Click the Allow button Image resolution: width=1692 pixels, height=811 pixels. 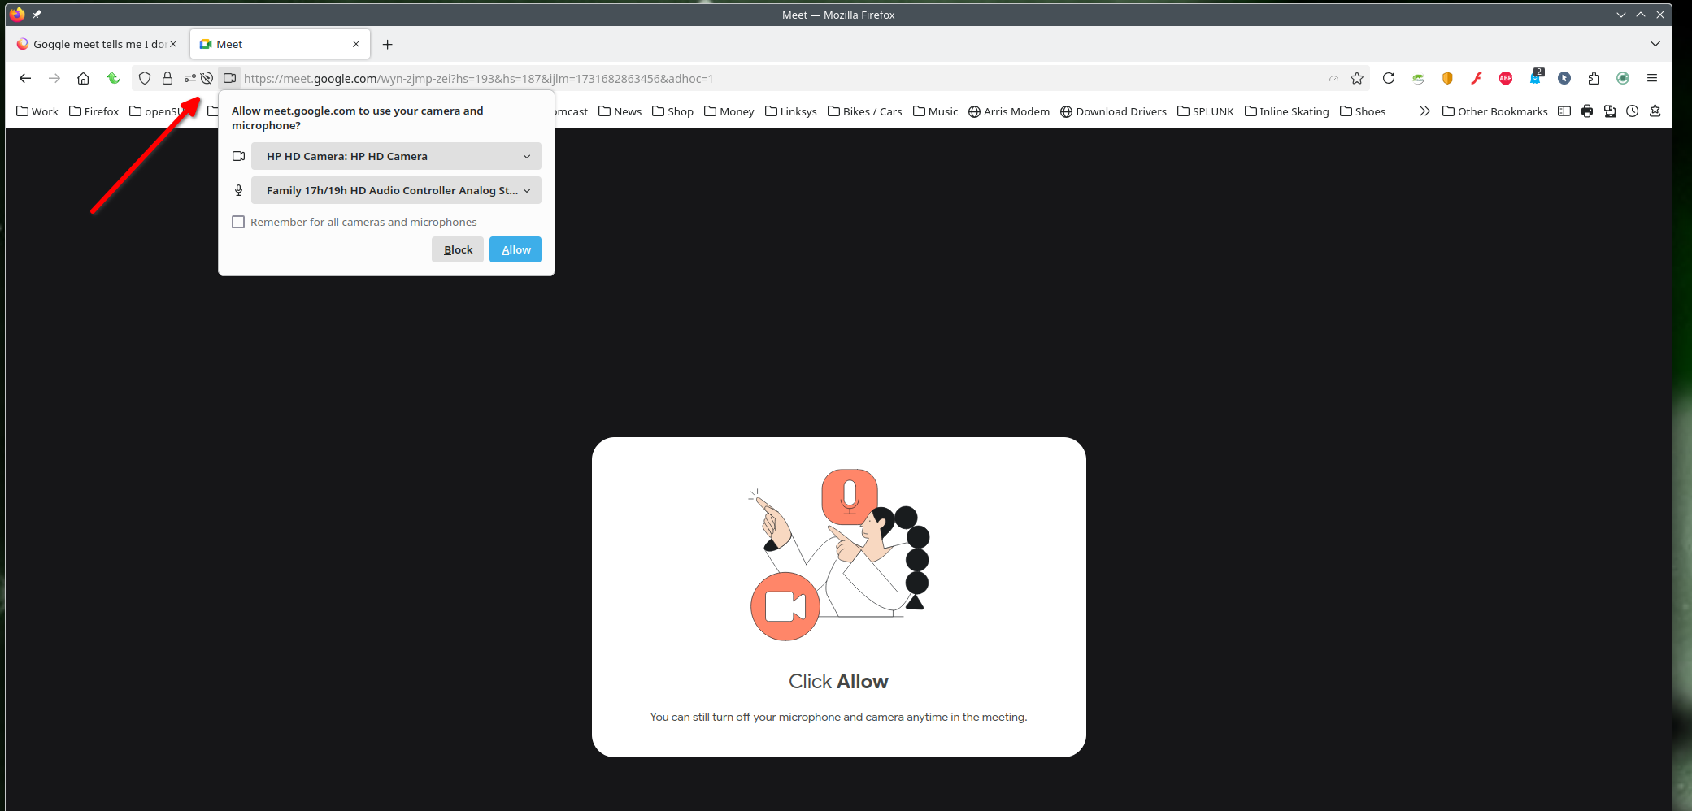tap(515, 249)
